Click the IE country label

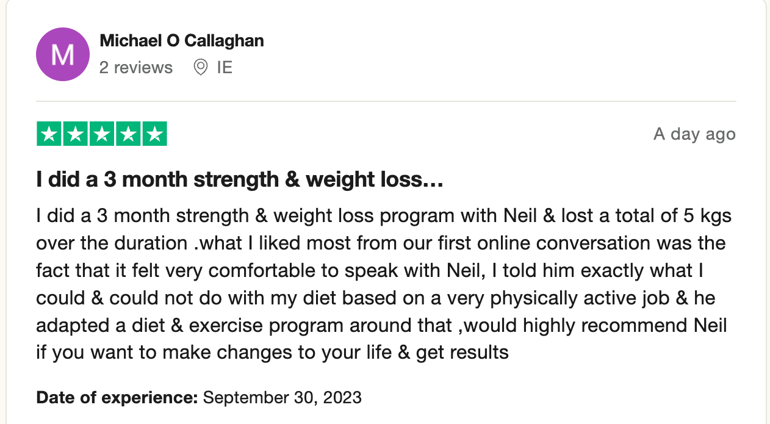tap(225, 67)
